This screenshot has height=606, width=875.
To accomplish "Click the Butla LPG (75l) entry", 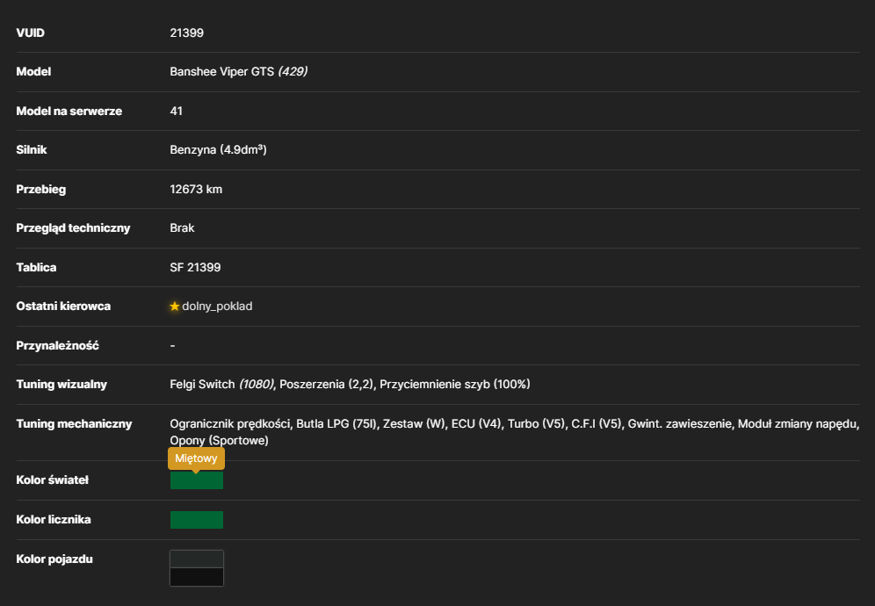I will click(x=336, y=424).
